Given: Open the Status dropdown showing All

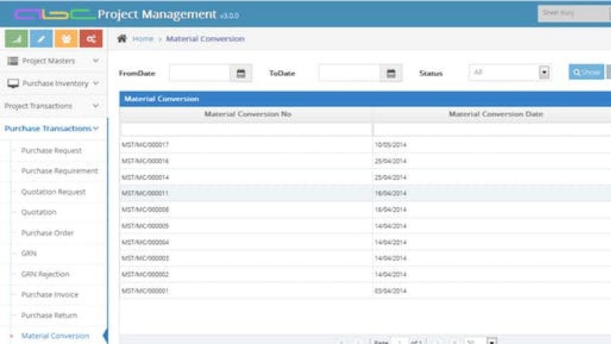Looking at the screenshot, I should pyautogui.click(x=510, y=72).
